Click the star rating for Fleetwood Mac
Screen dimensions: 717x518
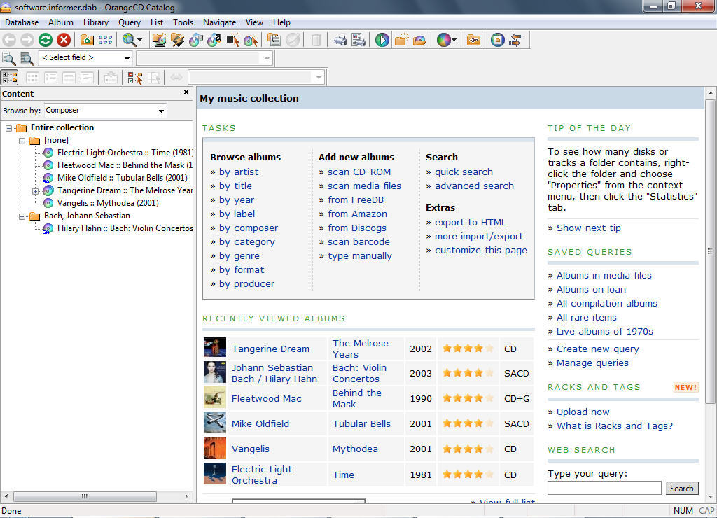click(468, 398)
